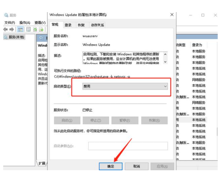This screenshot has width=218, height=172.
Task: Click the executable path text svchost.exe
Action: pos(92,77)
